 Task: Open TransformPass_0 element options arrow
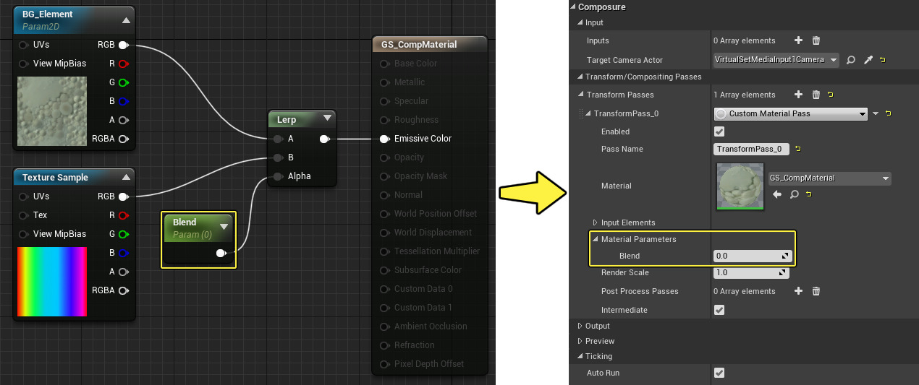click(876, 113)
